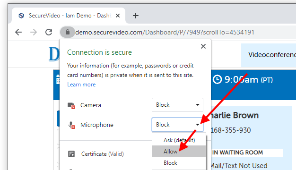Open the Learn more link
This screenshot has width=296, height=170.
pos(81,85)
